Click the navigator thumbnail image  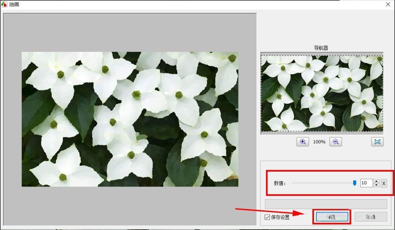322,93
